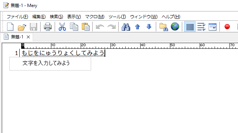The height and width of the screenshot is (133, 238).
Task: Open a file with the folder icon
Action: tap(22, 27)
